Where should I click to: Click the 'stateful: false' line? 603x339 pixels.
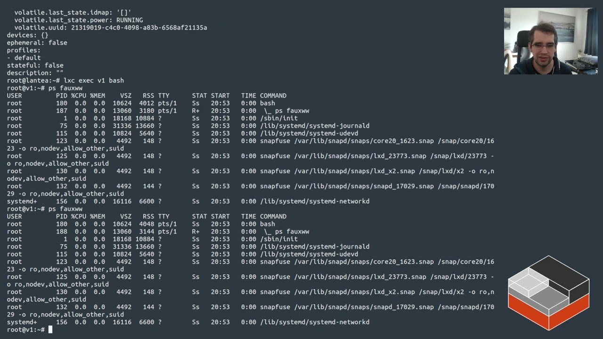pyautogui.click(x=35, y=65)
